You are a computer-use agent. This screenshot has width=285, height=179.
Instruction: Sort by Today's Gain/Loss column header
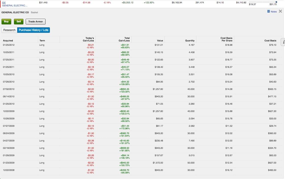88,39
